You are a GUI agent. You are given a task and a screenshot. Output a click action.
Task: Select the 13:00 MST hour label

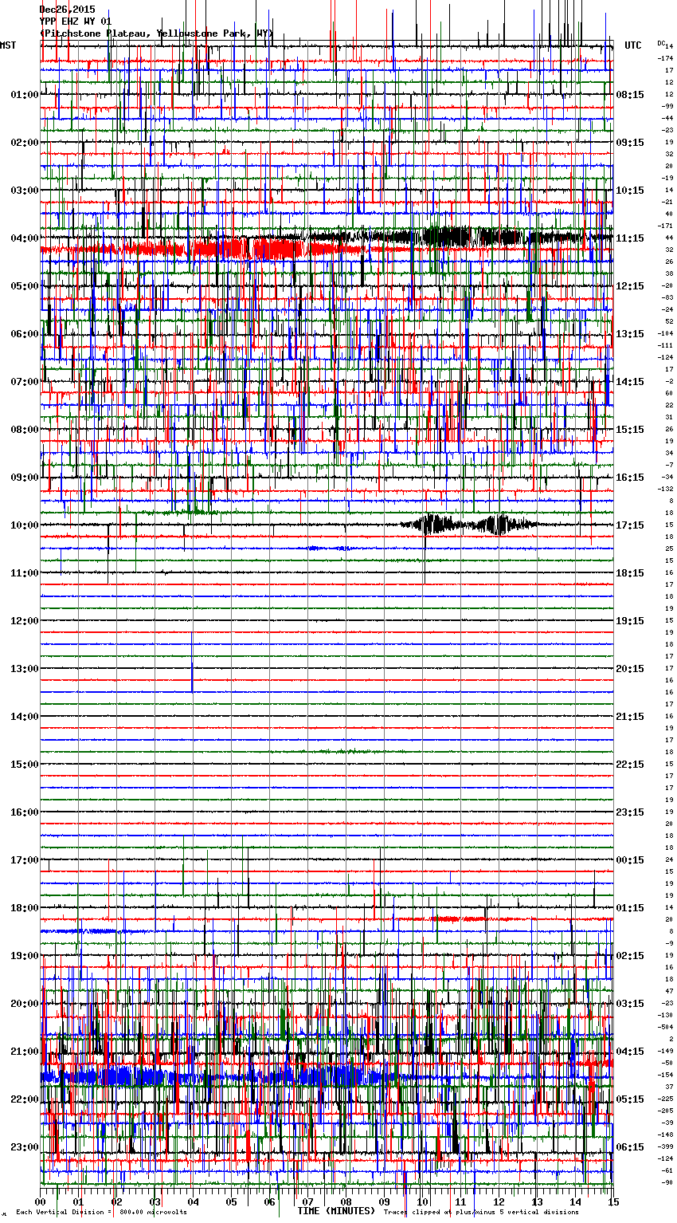point(25,669)
